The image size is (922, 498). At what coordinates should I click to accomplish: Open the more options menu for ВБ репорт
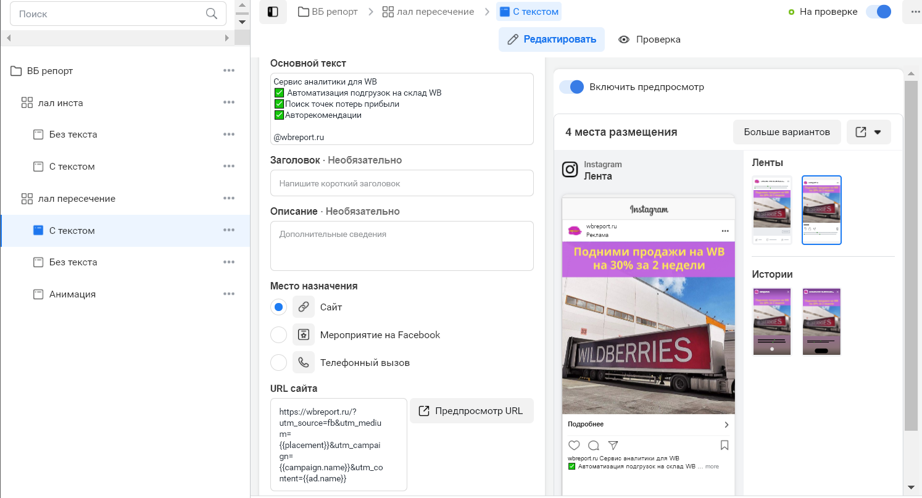point(229,70)
